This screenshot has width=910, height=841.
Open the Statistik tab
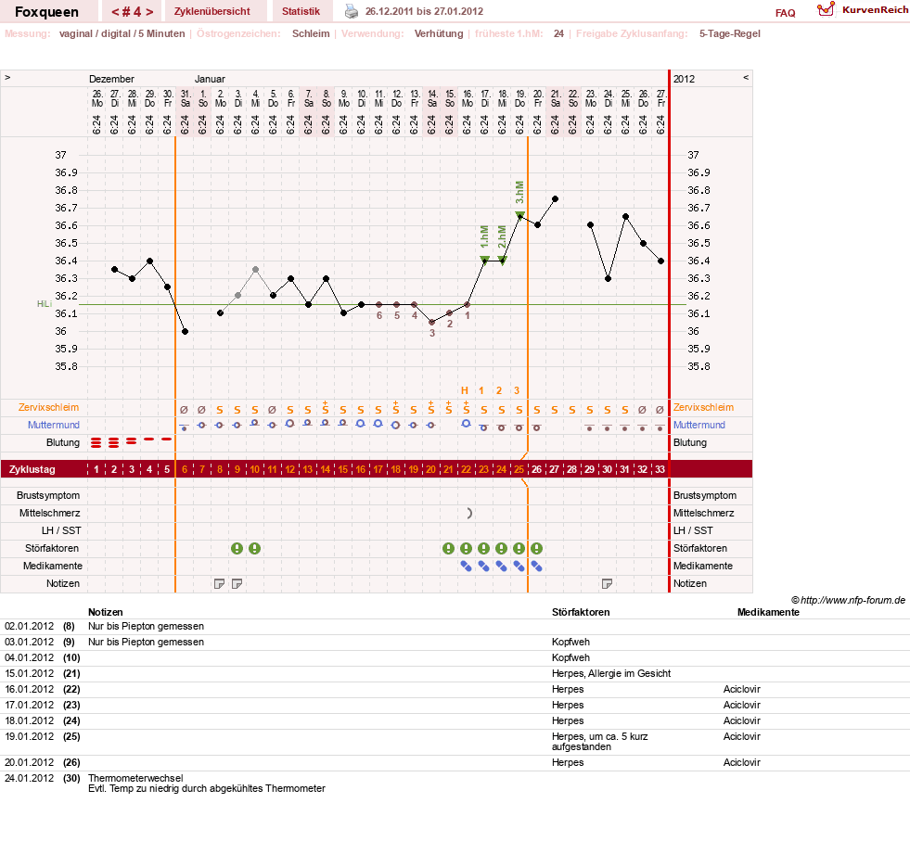[x=301, y=12]
